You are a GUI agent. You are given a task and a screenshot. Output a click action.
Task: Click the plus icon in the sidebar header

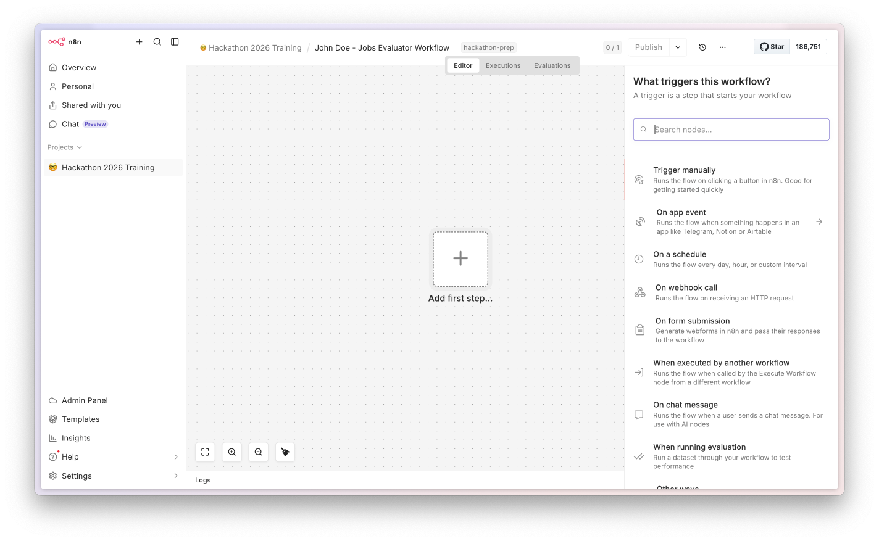point(140,42)
